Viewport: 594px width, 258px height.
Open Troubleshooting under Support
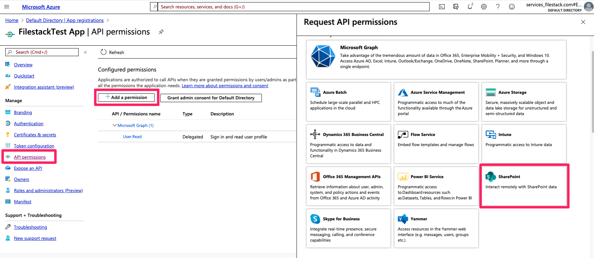click(x=30, y=227)
